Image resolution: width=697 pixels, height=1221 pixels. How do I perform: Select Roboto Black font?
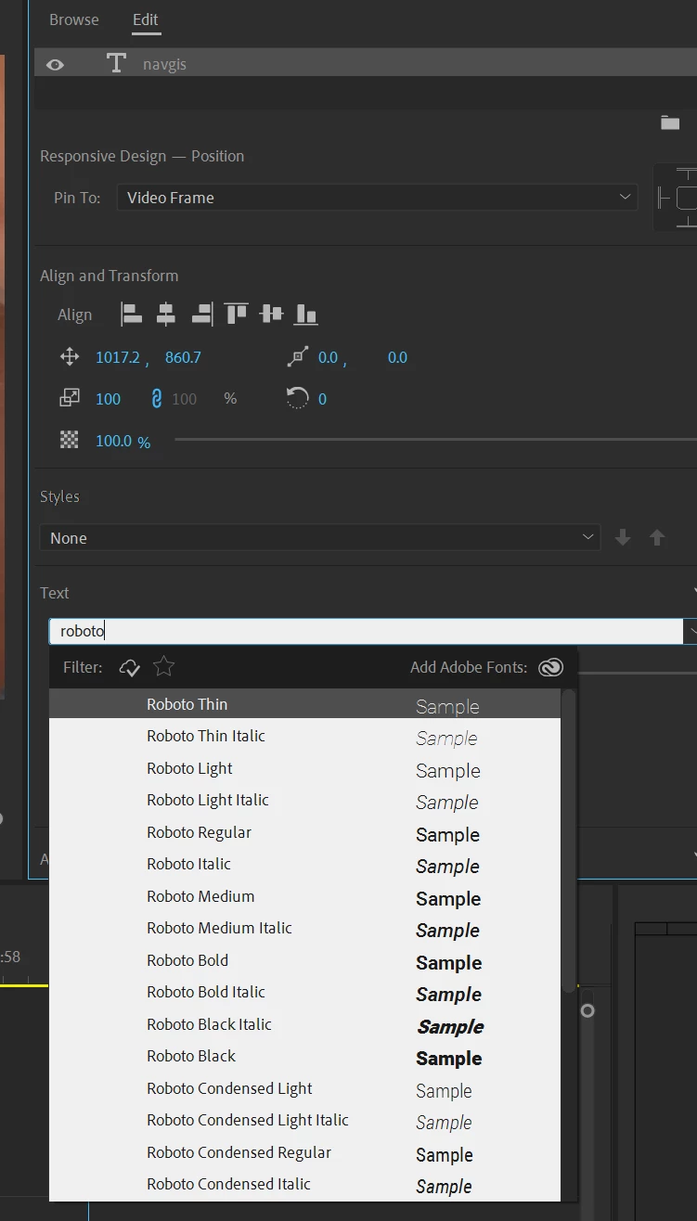pyautogui.click(x=305, y=1056)
